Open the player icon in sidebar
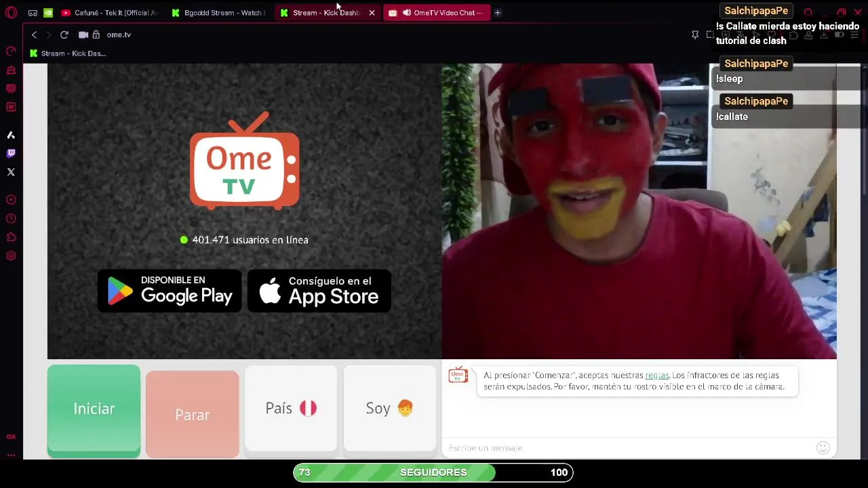The width and height of the screenshot is (868, 488). pyautogui.click(x=11, y=200)
